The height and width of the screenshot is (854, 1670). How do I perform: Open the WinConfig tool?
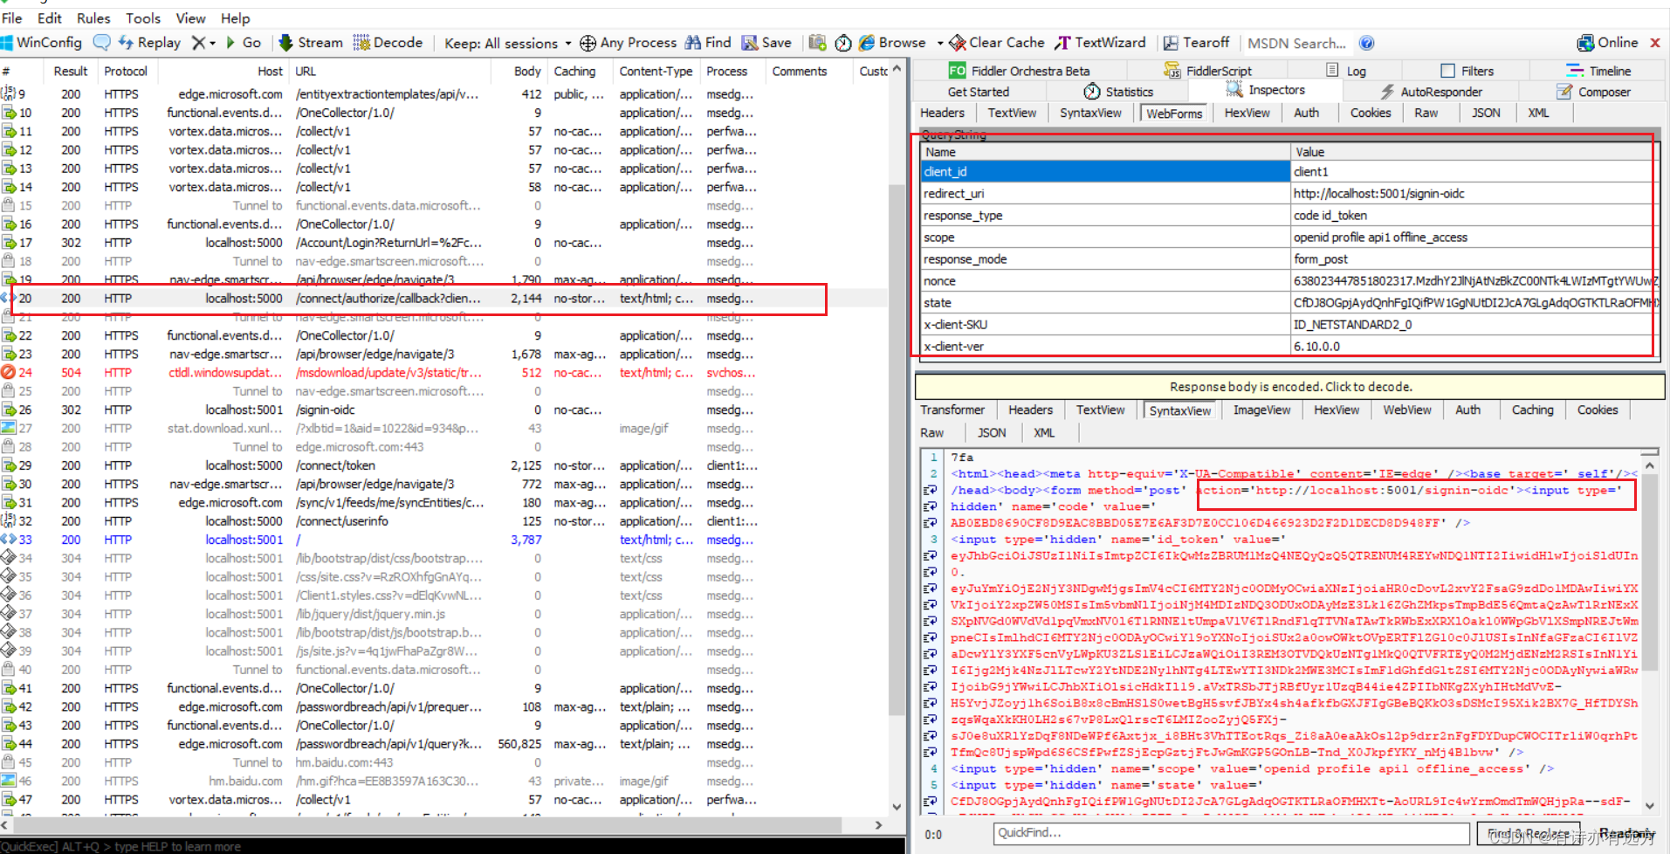pyautogui.click(x=42, y=42)
